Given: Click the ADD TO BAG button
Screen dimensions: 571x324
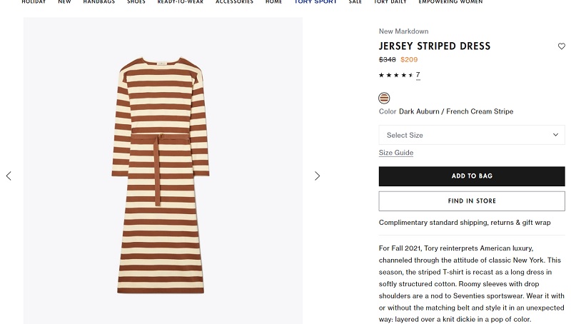Looking at the screenshot, I should [472, 176].
